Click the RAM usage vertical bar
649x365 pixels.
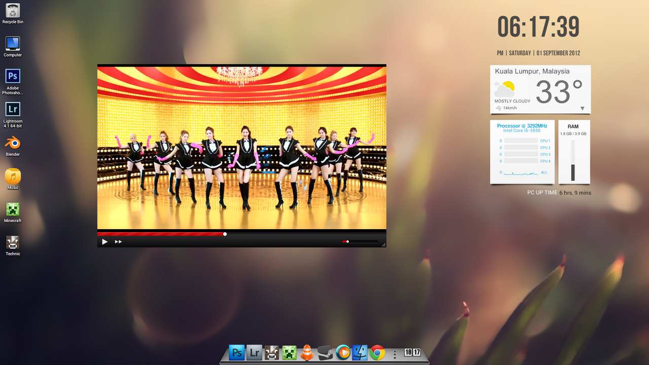(x=573, y=160)
